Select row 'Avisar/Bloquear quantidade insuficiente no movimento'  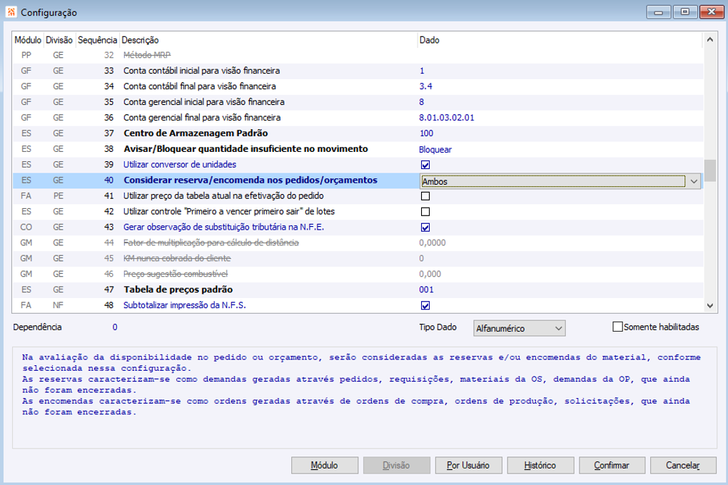pyautogui.click(x=358, y=149)
